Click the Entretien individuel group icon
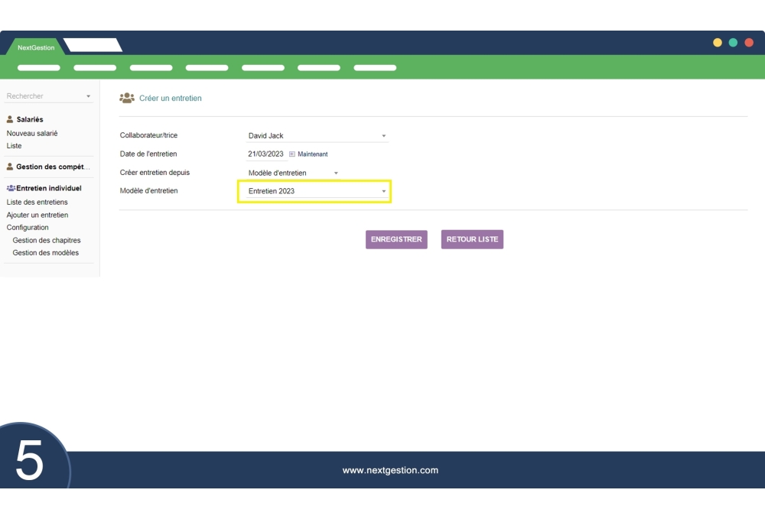 coord(11,188)
